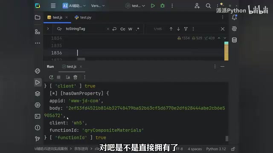Toggle Match Case option
The width and height of the screenshot is (273, 153).
point(122,29)
